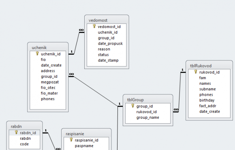Select the relationship line between uchenik and tblGroup
235x150 pixels.
[96, 91]
